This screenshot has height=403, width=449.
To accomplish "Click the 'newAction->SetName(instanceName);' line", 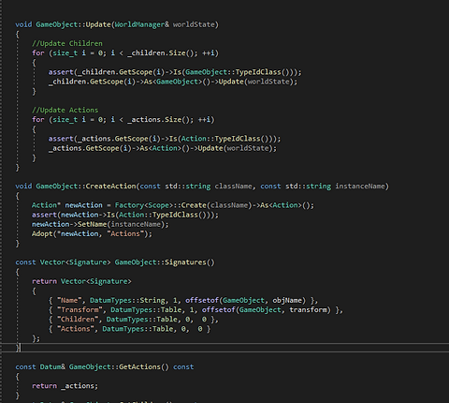I will point(100,224).
